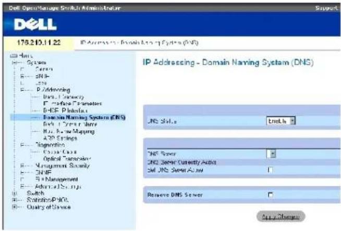This screenshot has height=231, width=341.
Task: Expand the Advanced Settings node
Action: 22,186
